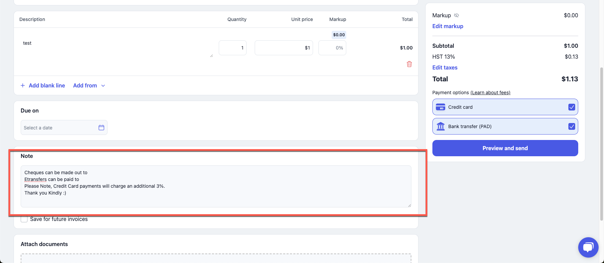Click the Quantity input field
Image resolution: width=604 pixels, height=263 pixels.
(233, 48)
